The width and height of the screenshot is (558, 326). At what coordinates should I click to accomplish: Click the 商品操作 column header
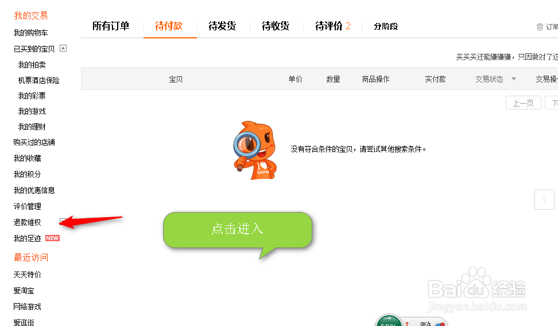click(x=376, y=79)
